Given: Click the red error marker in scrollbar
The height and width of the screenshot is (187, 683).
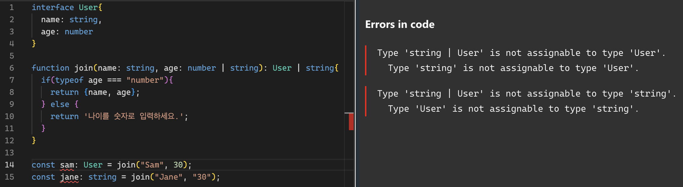Looking at the screenshot, I should pyautogui.click(x=351, y=121).
